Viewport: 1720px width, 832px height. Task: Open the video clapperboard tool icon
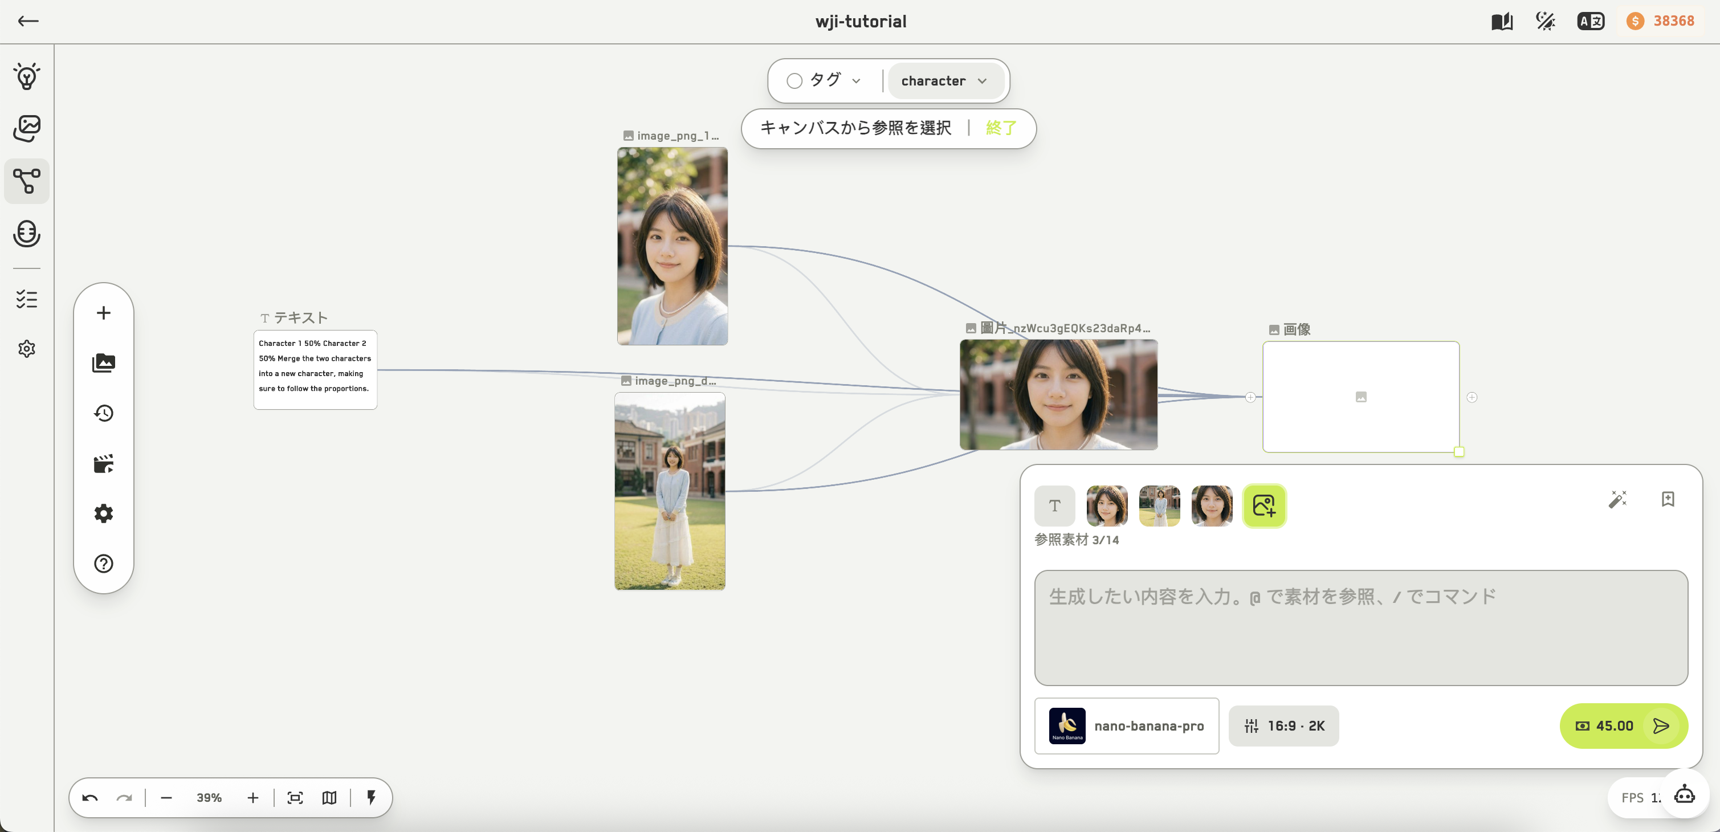[x=104, y=463]
